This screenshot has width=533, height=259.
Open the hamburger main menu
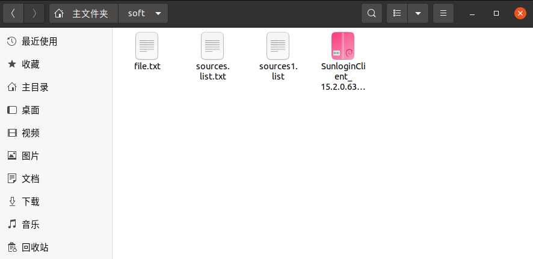click(x=443, y=13)
